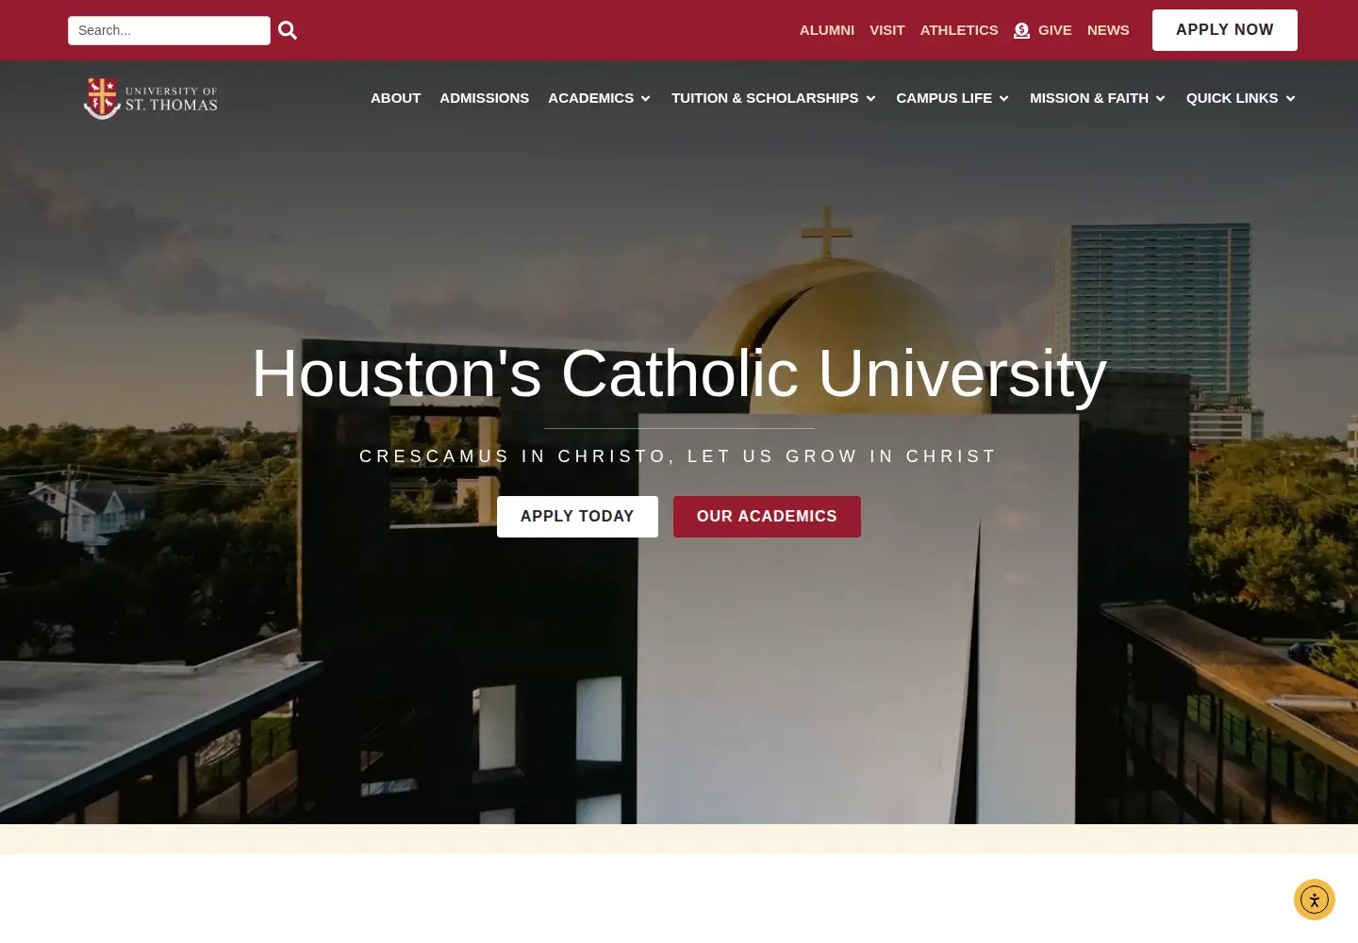This screenshot has width=1358, height=943.
Task: Click the Academics menu label
Action: click(590, 98)
